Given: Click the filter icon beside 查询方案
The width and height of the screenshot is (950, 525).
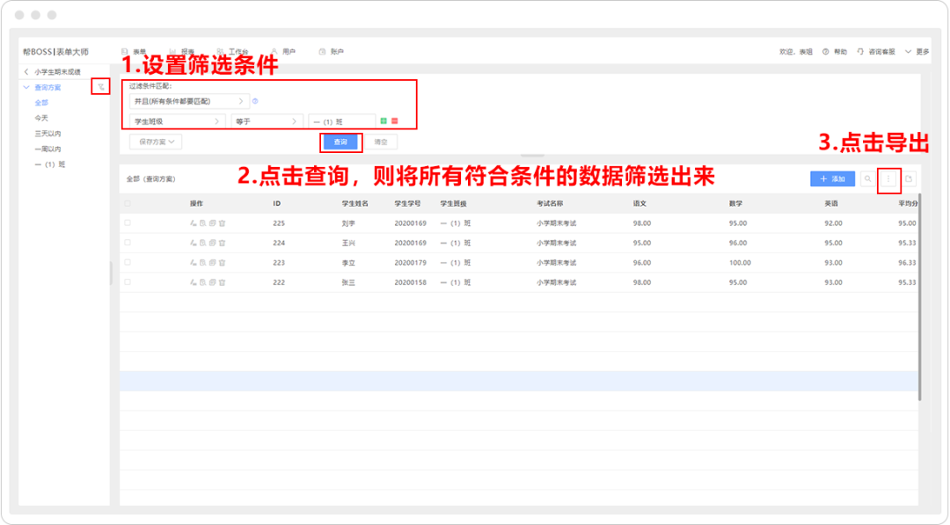Looking at the screenshot, I should coord(101,87).
